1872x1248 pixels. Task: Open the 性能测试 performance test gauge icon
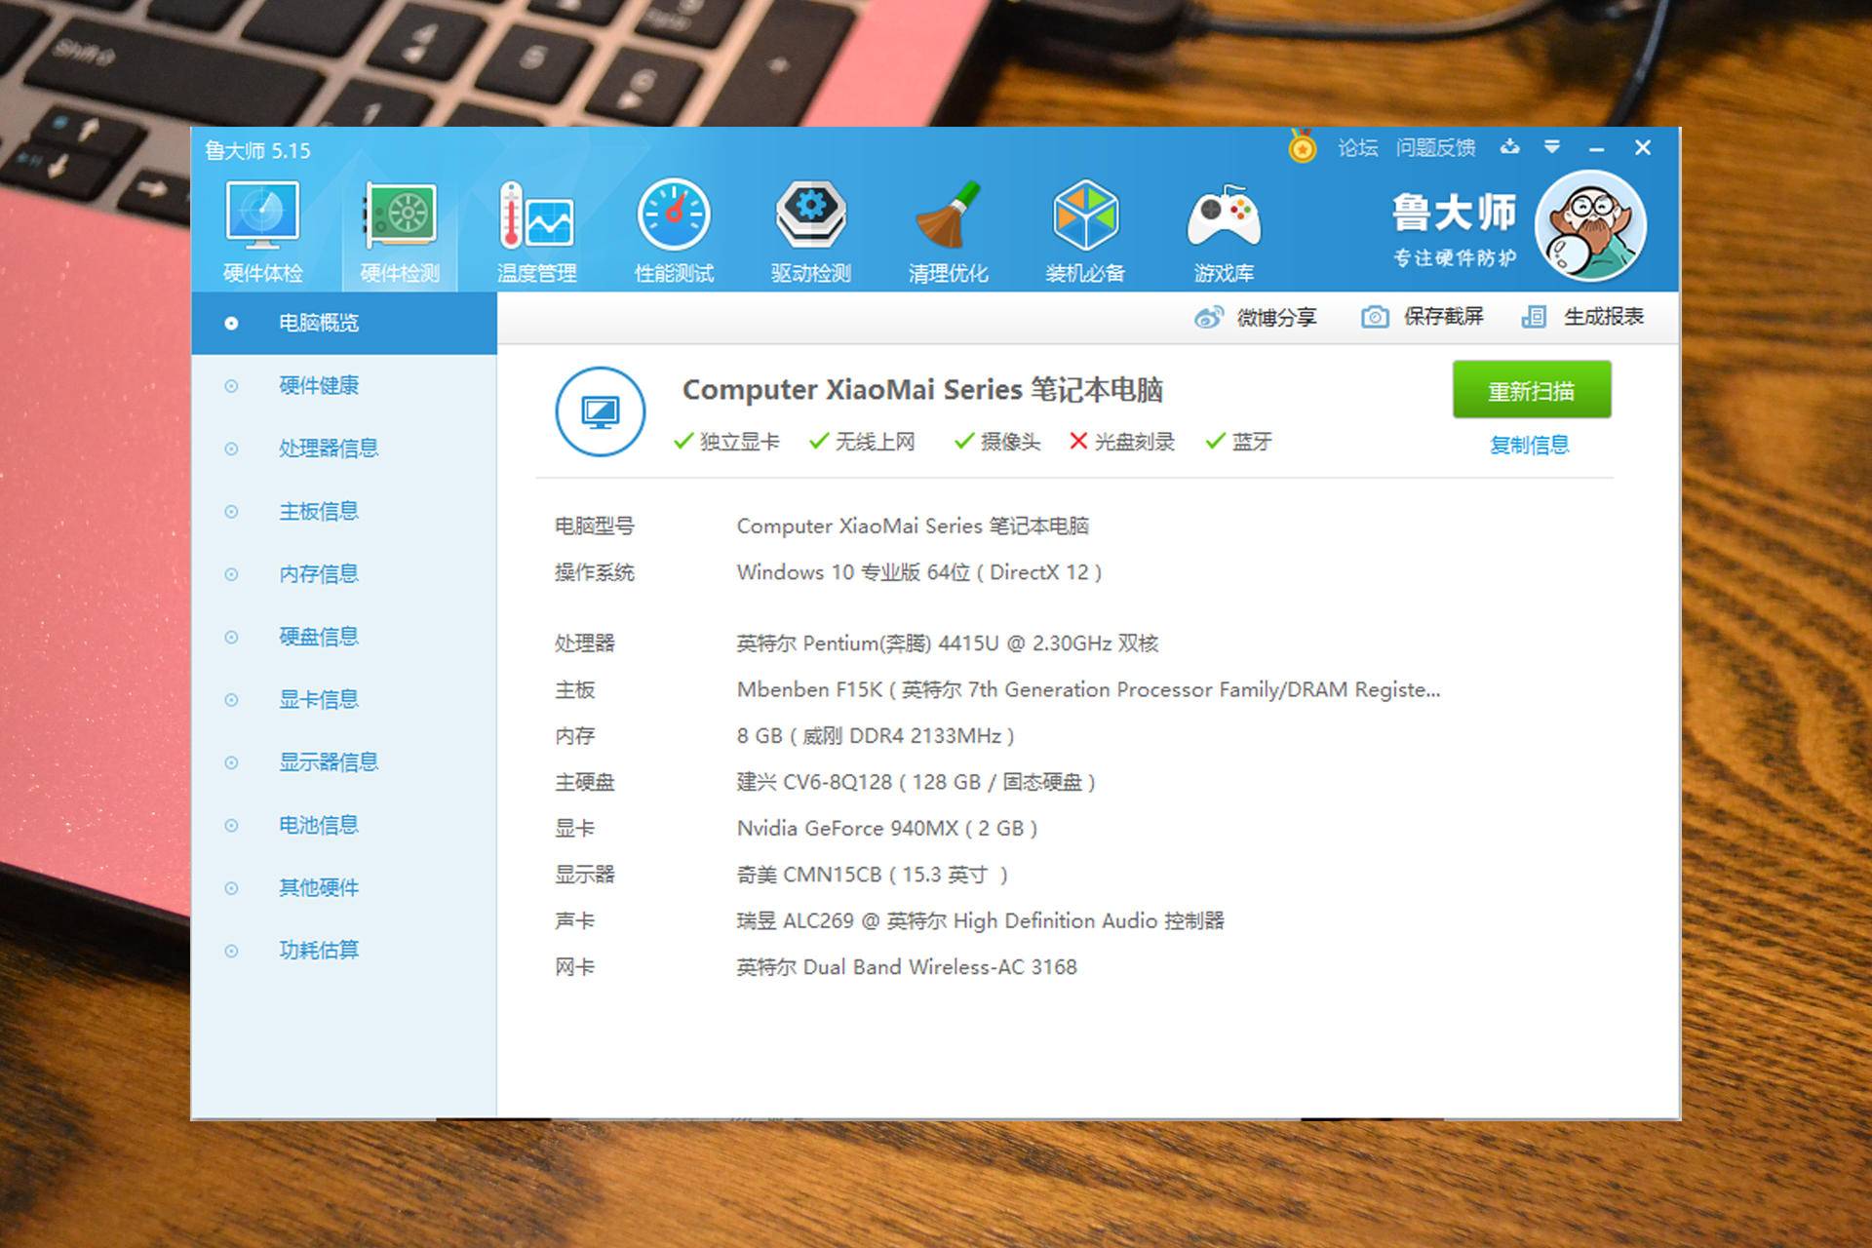[674, 216]
